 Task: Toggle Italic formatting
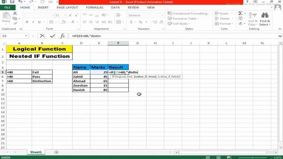33,22
